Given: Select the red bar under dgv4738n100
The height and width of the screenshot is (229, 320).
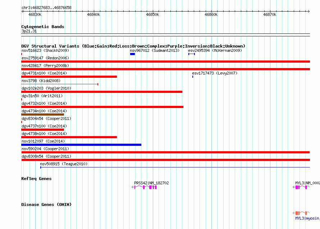Looking at the screenshot, I should tap(69, 137).
